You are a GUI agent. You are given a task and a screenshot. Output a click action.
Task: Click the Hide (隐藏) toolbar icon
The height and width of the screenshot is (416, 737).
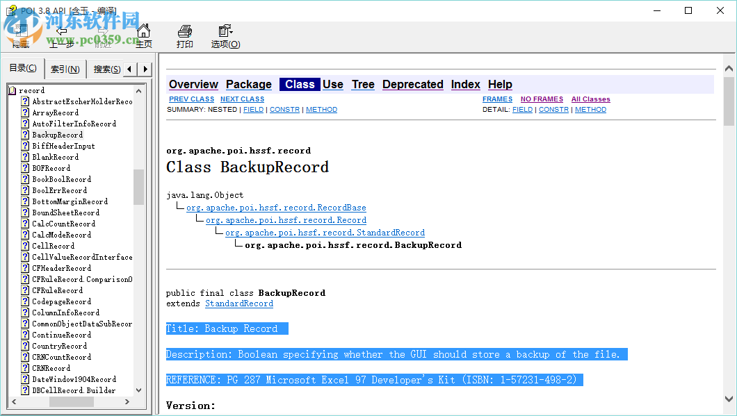pyautogui.click(x=21, y=31)
